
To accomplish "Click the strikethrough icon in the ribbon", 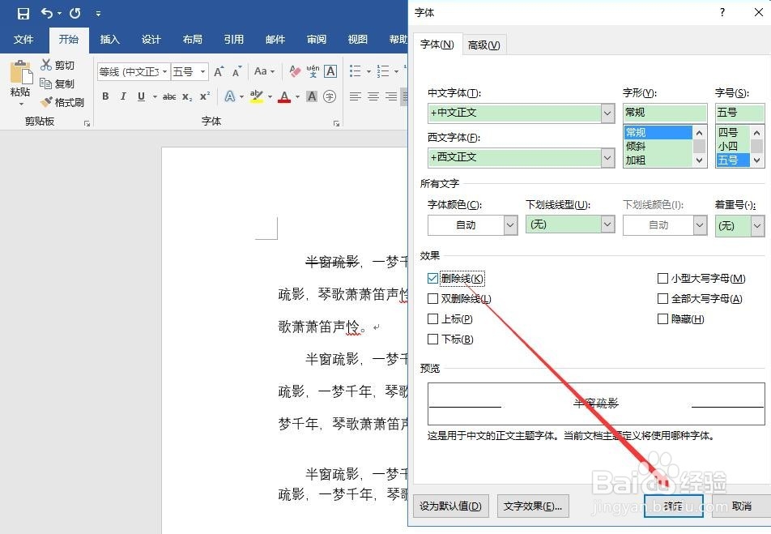I will click(x=168, y=96).
